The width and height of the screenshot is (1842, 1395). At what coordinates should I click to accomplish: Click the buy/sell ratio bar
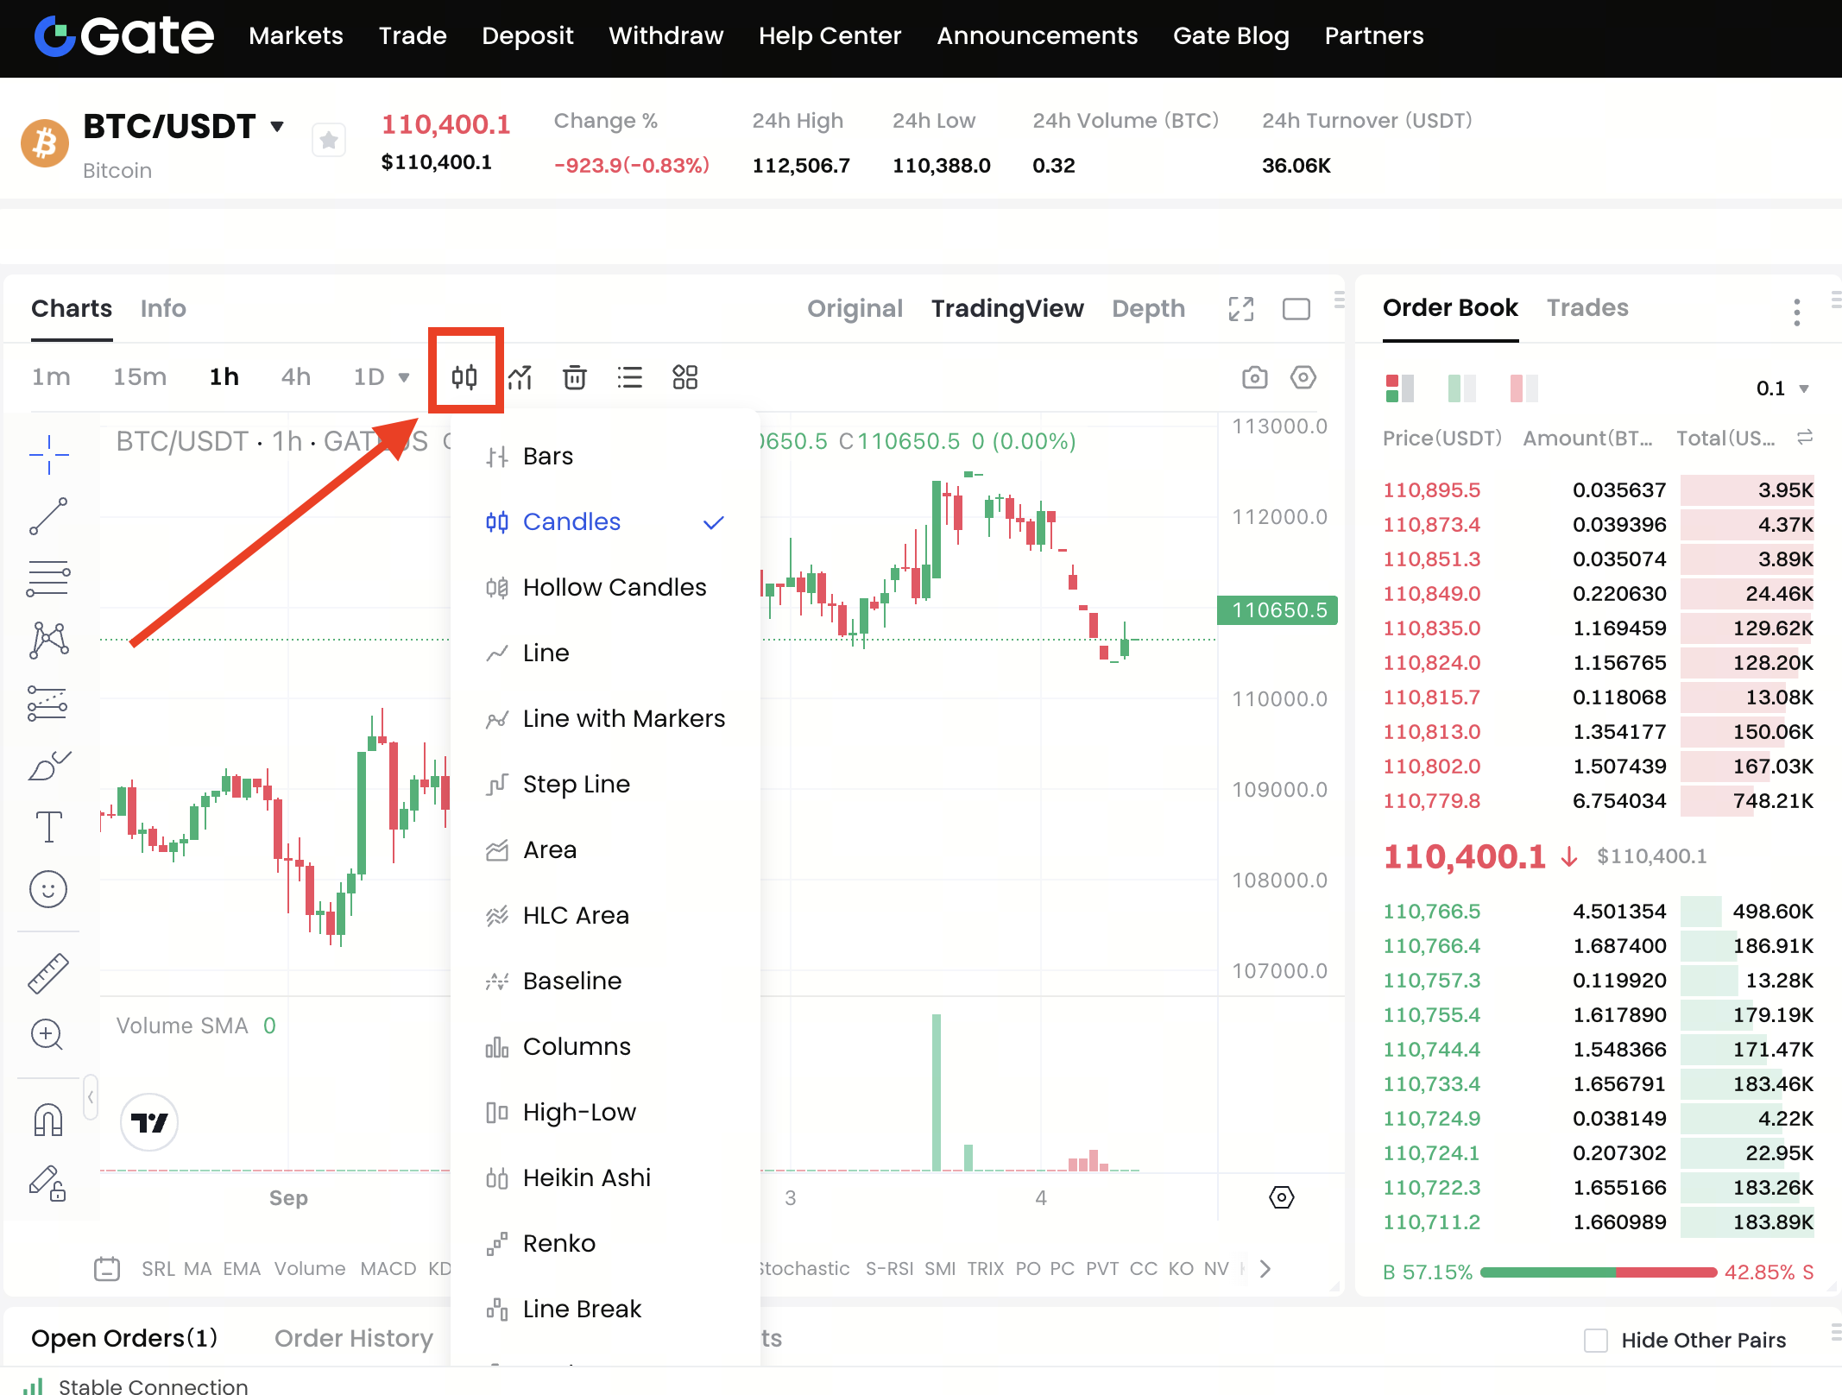(x=1598, y=1272)
